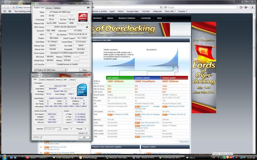Show hidden system tray icons arrow
Image resolution: width=257 pixels, height=160 pixels.
[x=218, y=157]
